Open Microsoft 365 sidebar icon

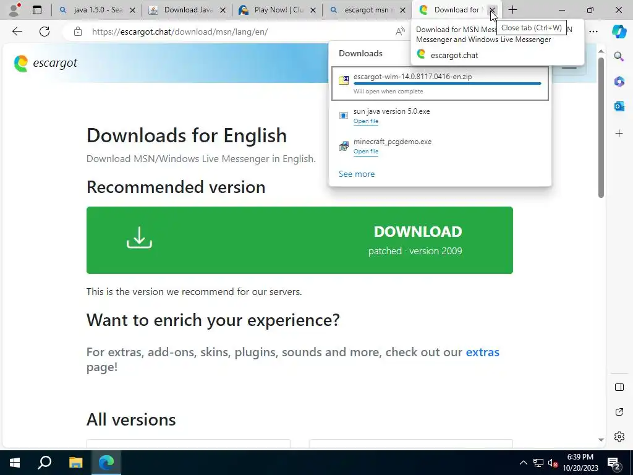point(619,81)
